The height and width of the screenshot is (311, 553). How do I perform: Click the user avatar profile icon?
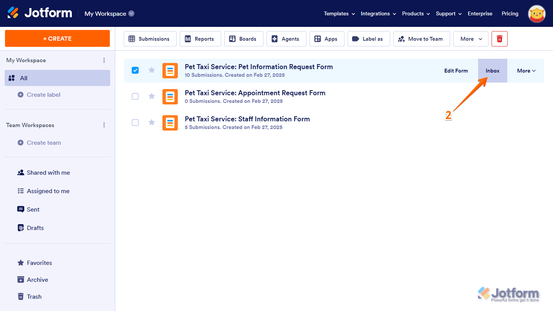click(x=536, y=14)
